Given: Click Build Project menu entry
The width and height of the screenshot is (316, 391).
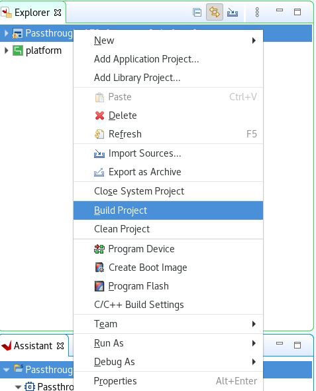Looking at the screenshot, I should tap(168, 210).
